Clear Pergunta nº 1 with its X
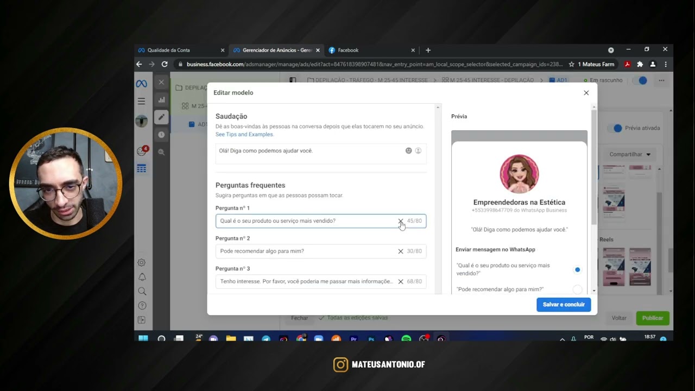Viewport: 695px width, 391px height. click(401, 221)
